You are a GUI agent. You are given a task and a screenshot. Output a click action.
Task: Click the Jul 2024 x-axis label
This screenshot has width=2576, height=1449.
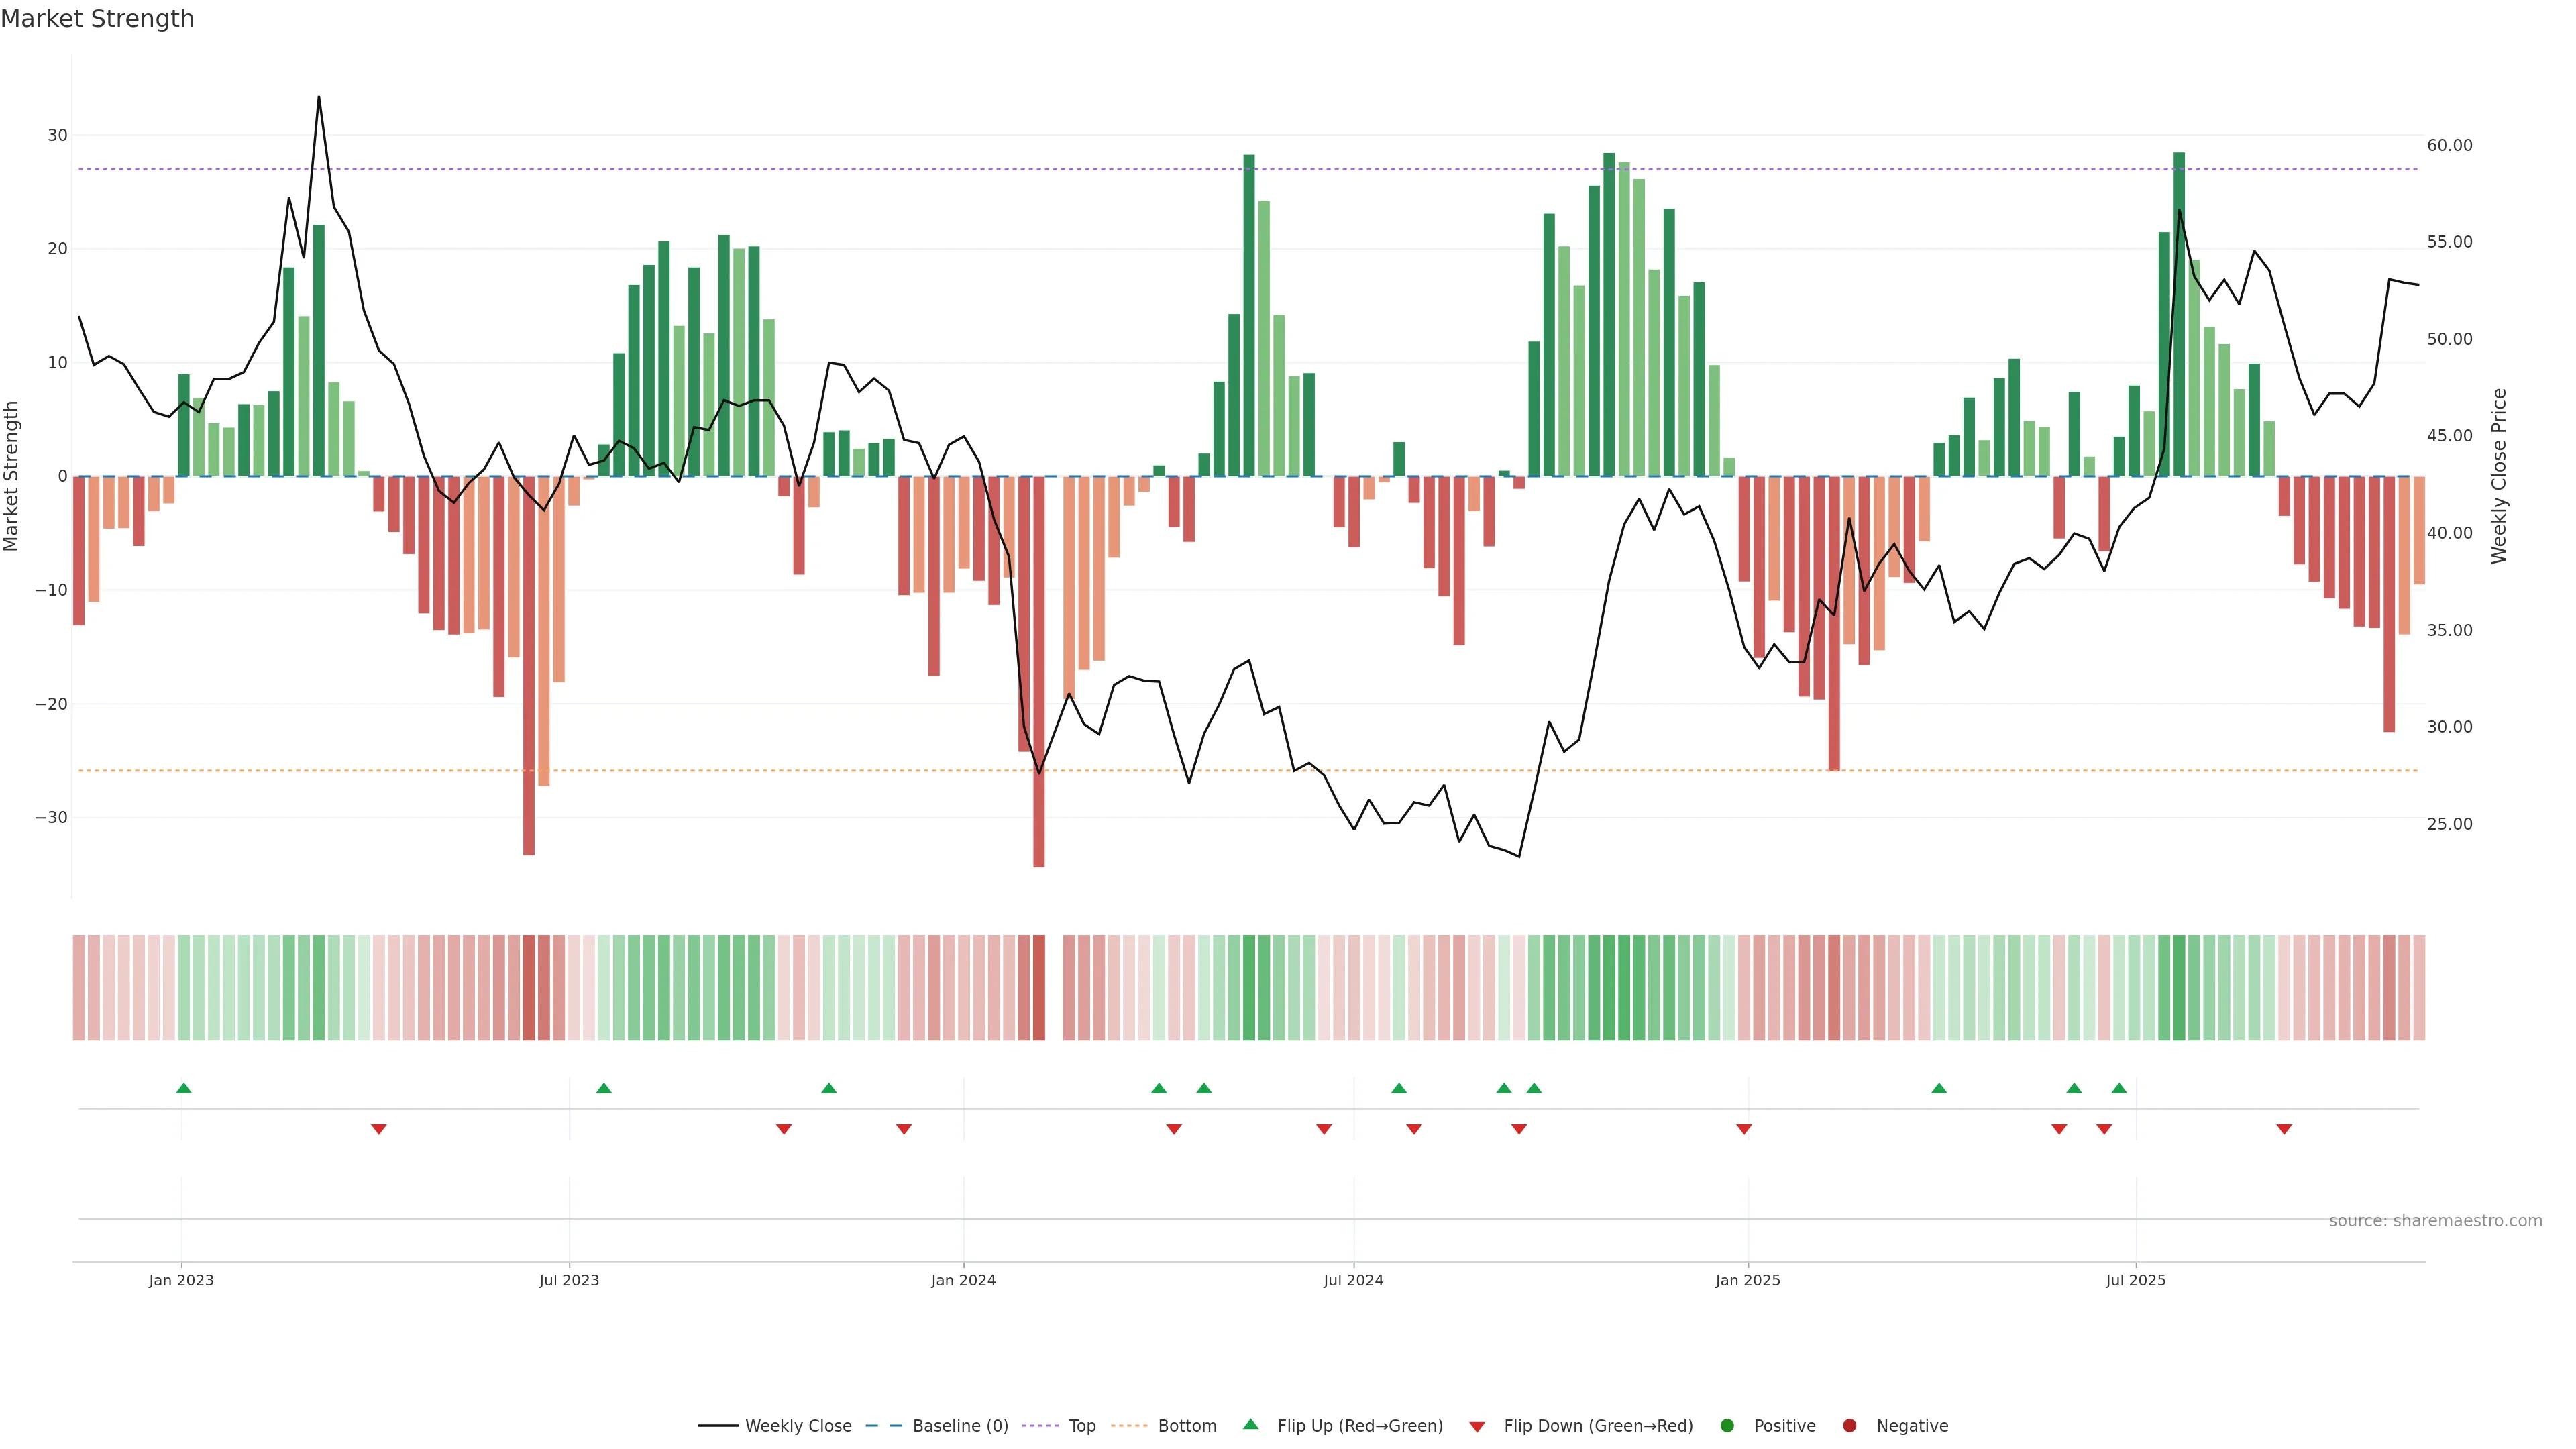(x=1353, y=1280)
